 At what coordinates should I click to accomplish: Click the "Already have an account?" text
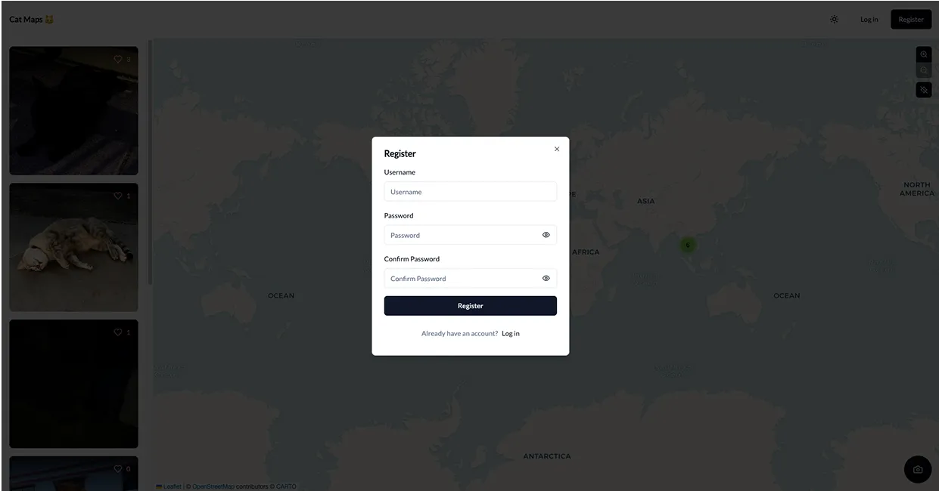(460, 333)
